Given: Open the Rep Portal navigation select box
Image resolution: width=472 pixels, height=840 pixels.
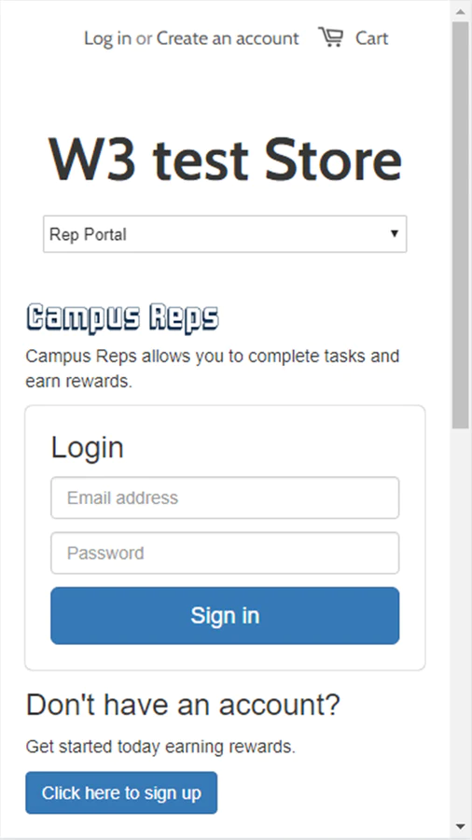Looking at the screenshot, I should 225,234.
